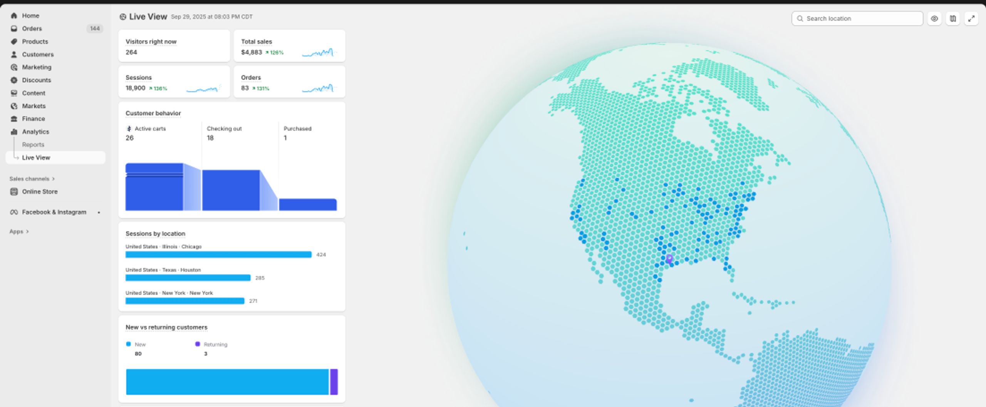
Task: Switch to map view icon
Action: point(953,18)
